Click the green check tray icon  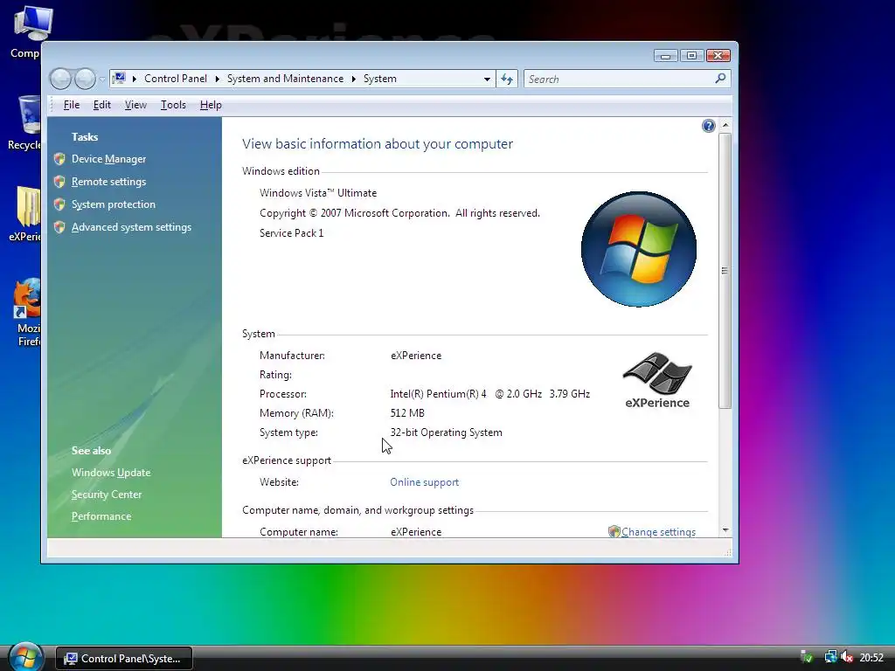pos(807,658)
